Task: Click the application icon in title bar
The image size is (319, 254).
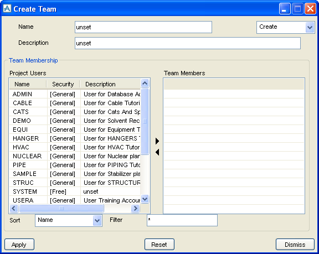Action: tap(7, 8)
